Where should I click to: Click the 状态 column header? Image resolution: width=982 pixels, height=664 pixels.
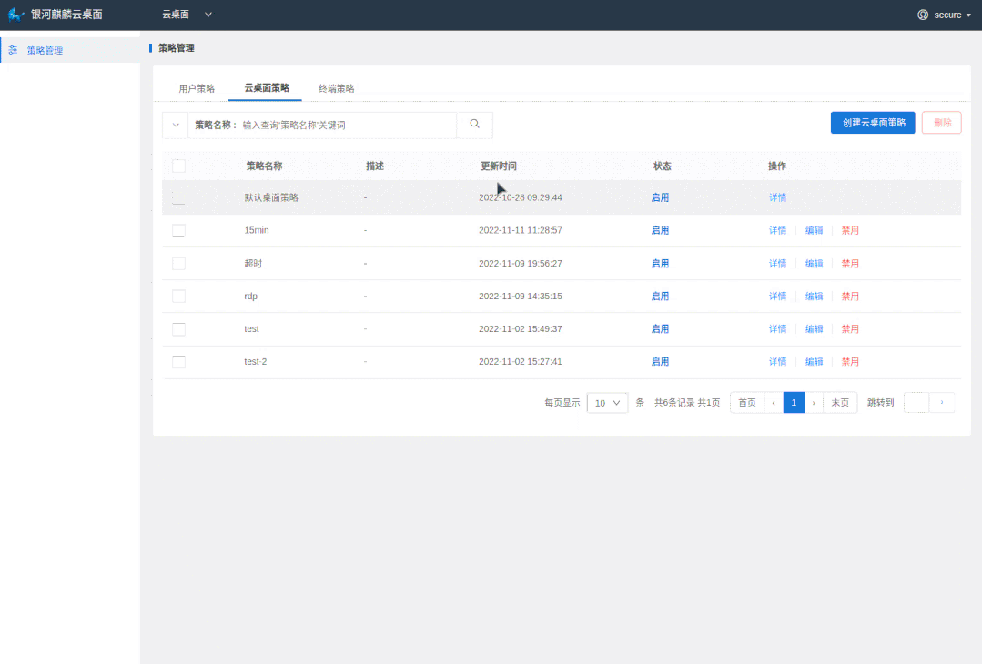[x=662, y=166]
